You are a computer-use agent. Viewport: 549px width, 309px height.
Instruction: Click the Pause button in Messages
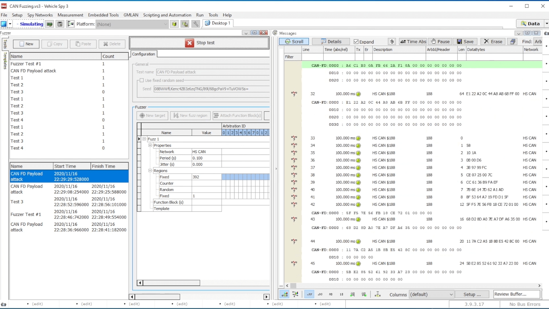440,41
